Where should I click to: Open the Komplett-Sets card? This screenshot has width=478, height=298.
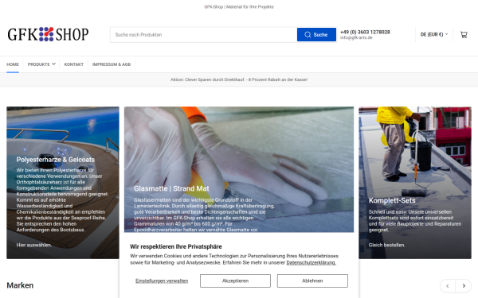click(x=415, y=183)
